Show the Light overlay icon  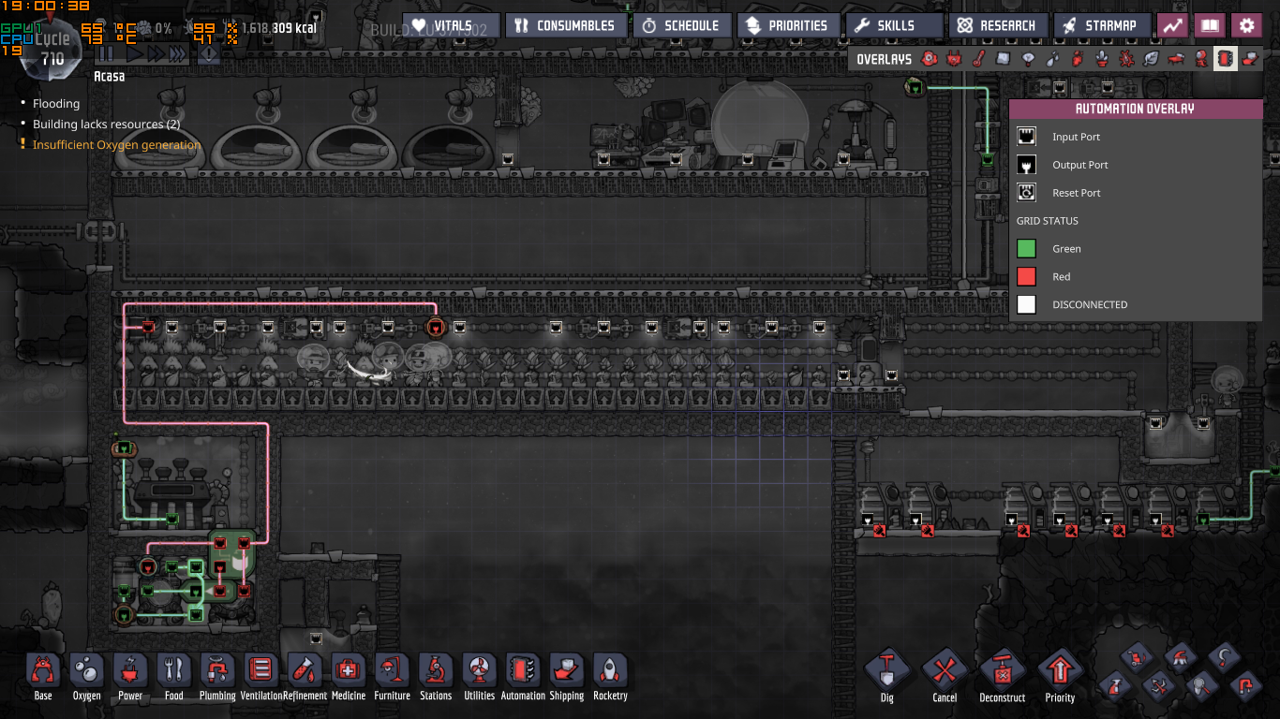click(x=1028, y=59)
